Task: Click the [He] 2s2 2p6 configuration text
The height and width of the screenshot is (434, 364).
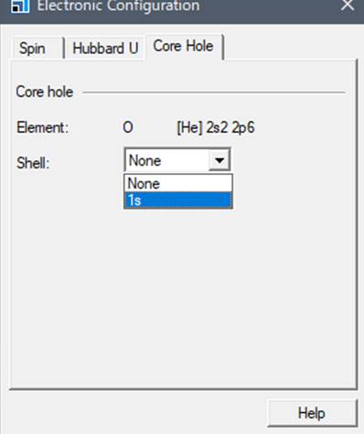Action: click(216, 127)
